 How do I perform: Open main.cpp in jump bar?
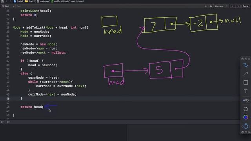[x=43, y=1]
